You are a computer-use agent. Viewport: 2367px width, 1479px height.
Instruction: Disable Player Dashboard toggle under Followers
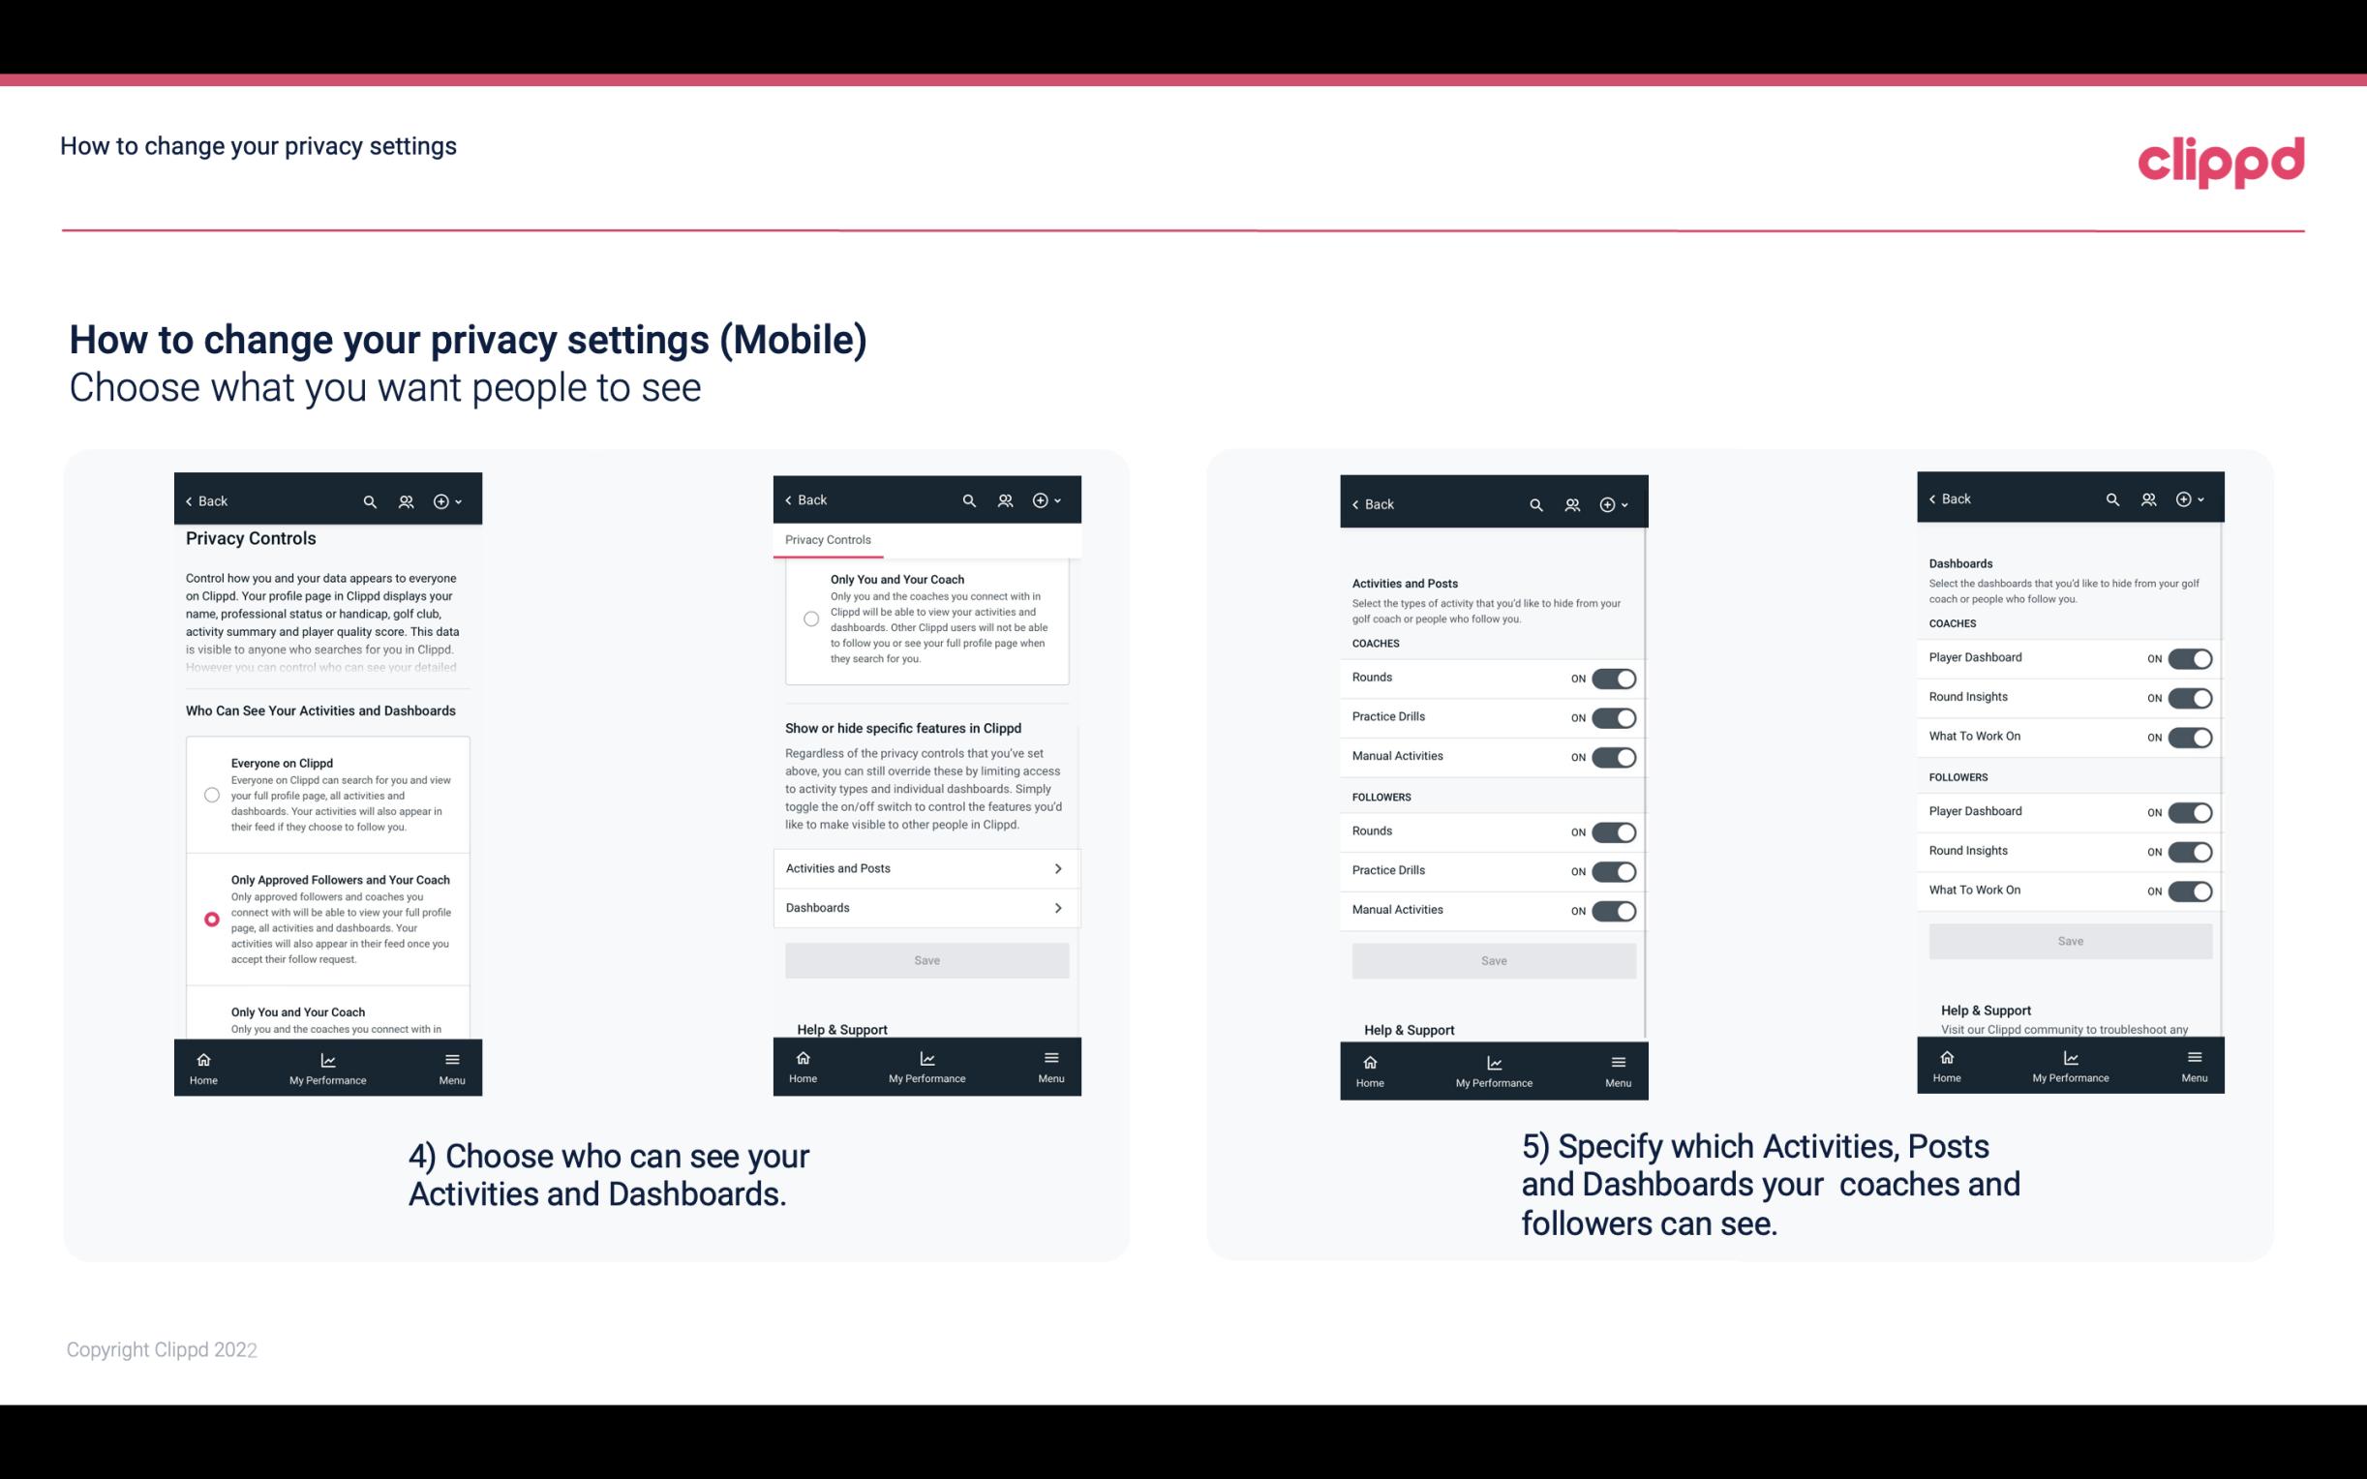click(x=2190, y=811)
